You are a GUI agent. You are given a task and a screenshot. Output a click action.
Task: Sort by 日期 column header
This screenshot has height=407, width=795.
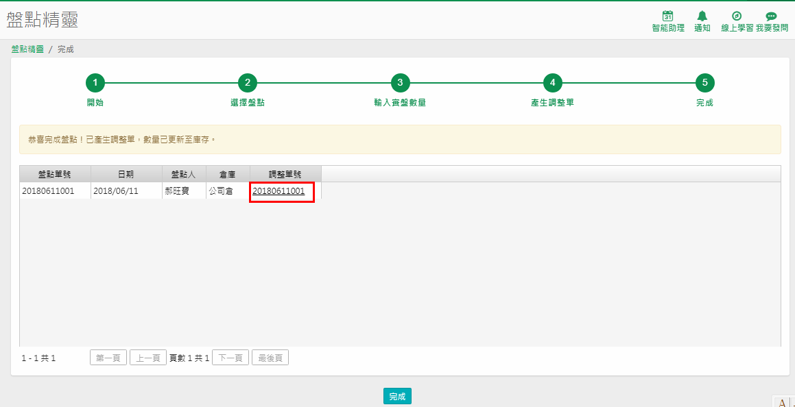click(126, 173)
